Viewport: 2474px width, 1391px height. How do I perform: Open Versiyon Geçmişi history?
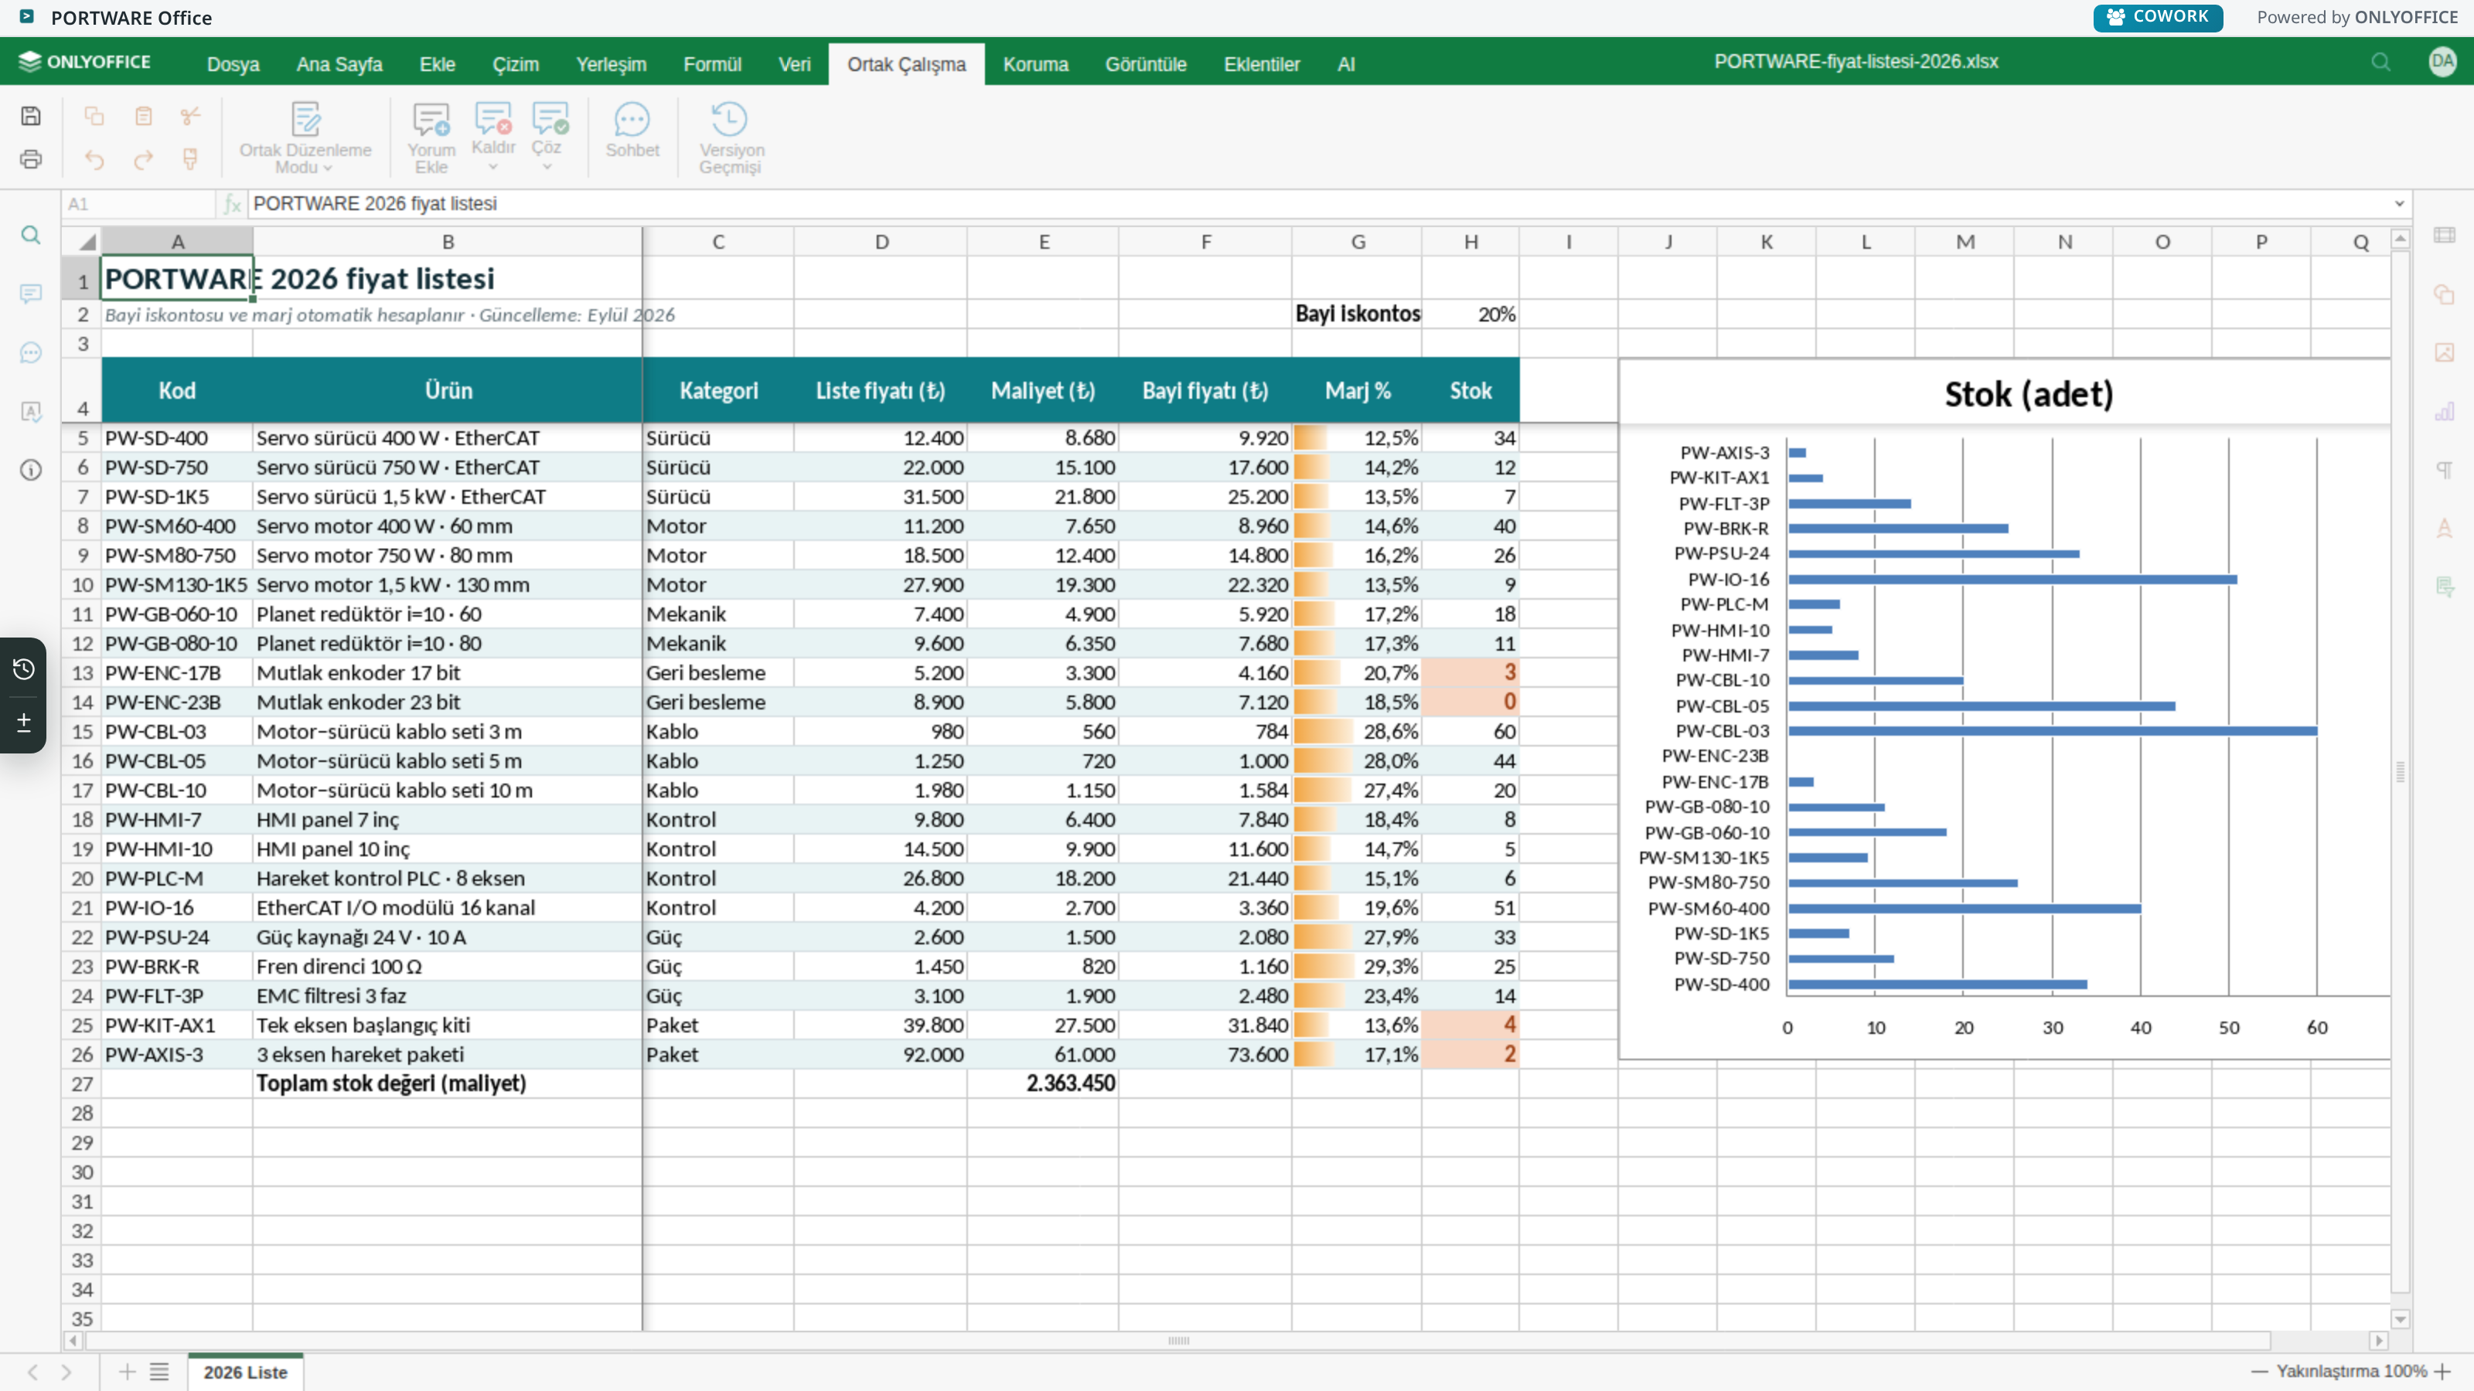[x=731, y=138]
